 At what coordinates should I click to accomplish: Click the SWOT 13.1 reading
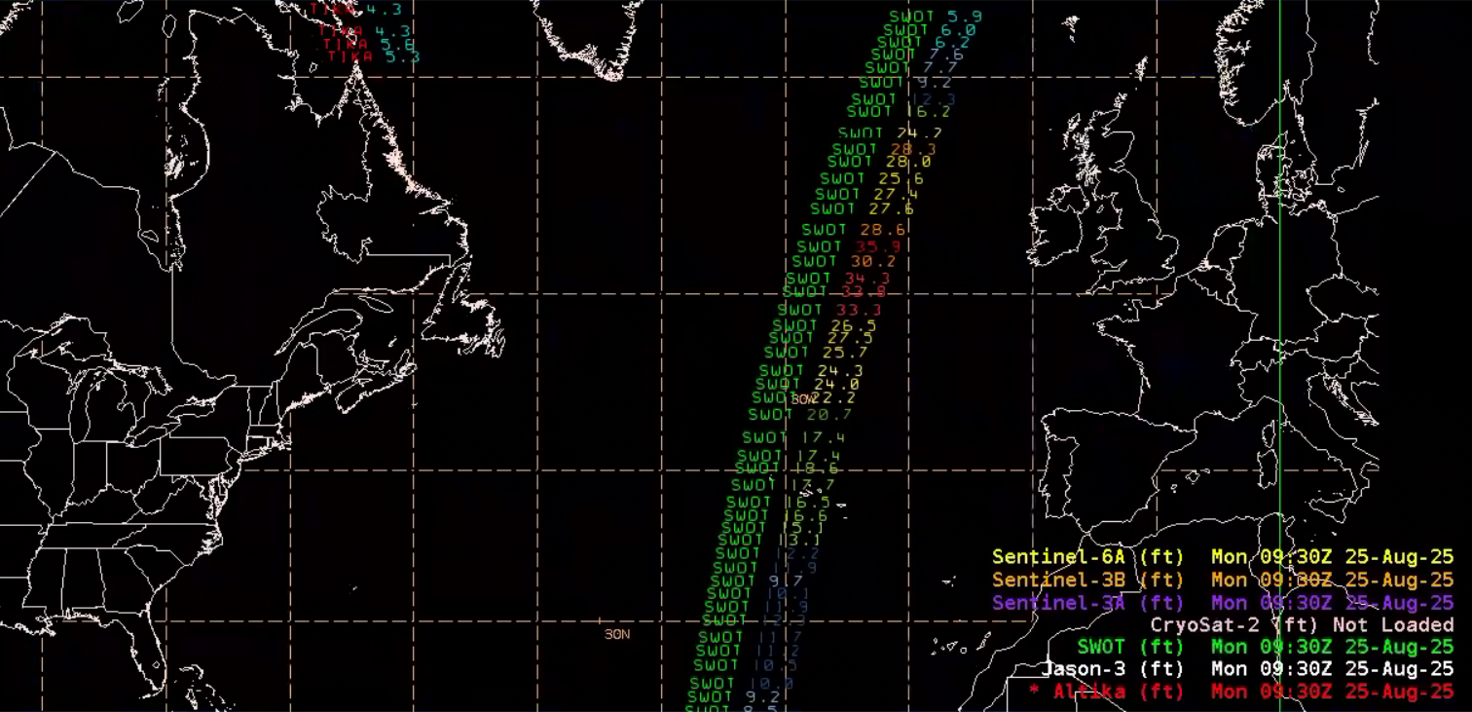(771, 540)
